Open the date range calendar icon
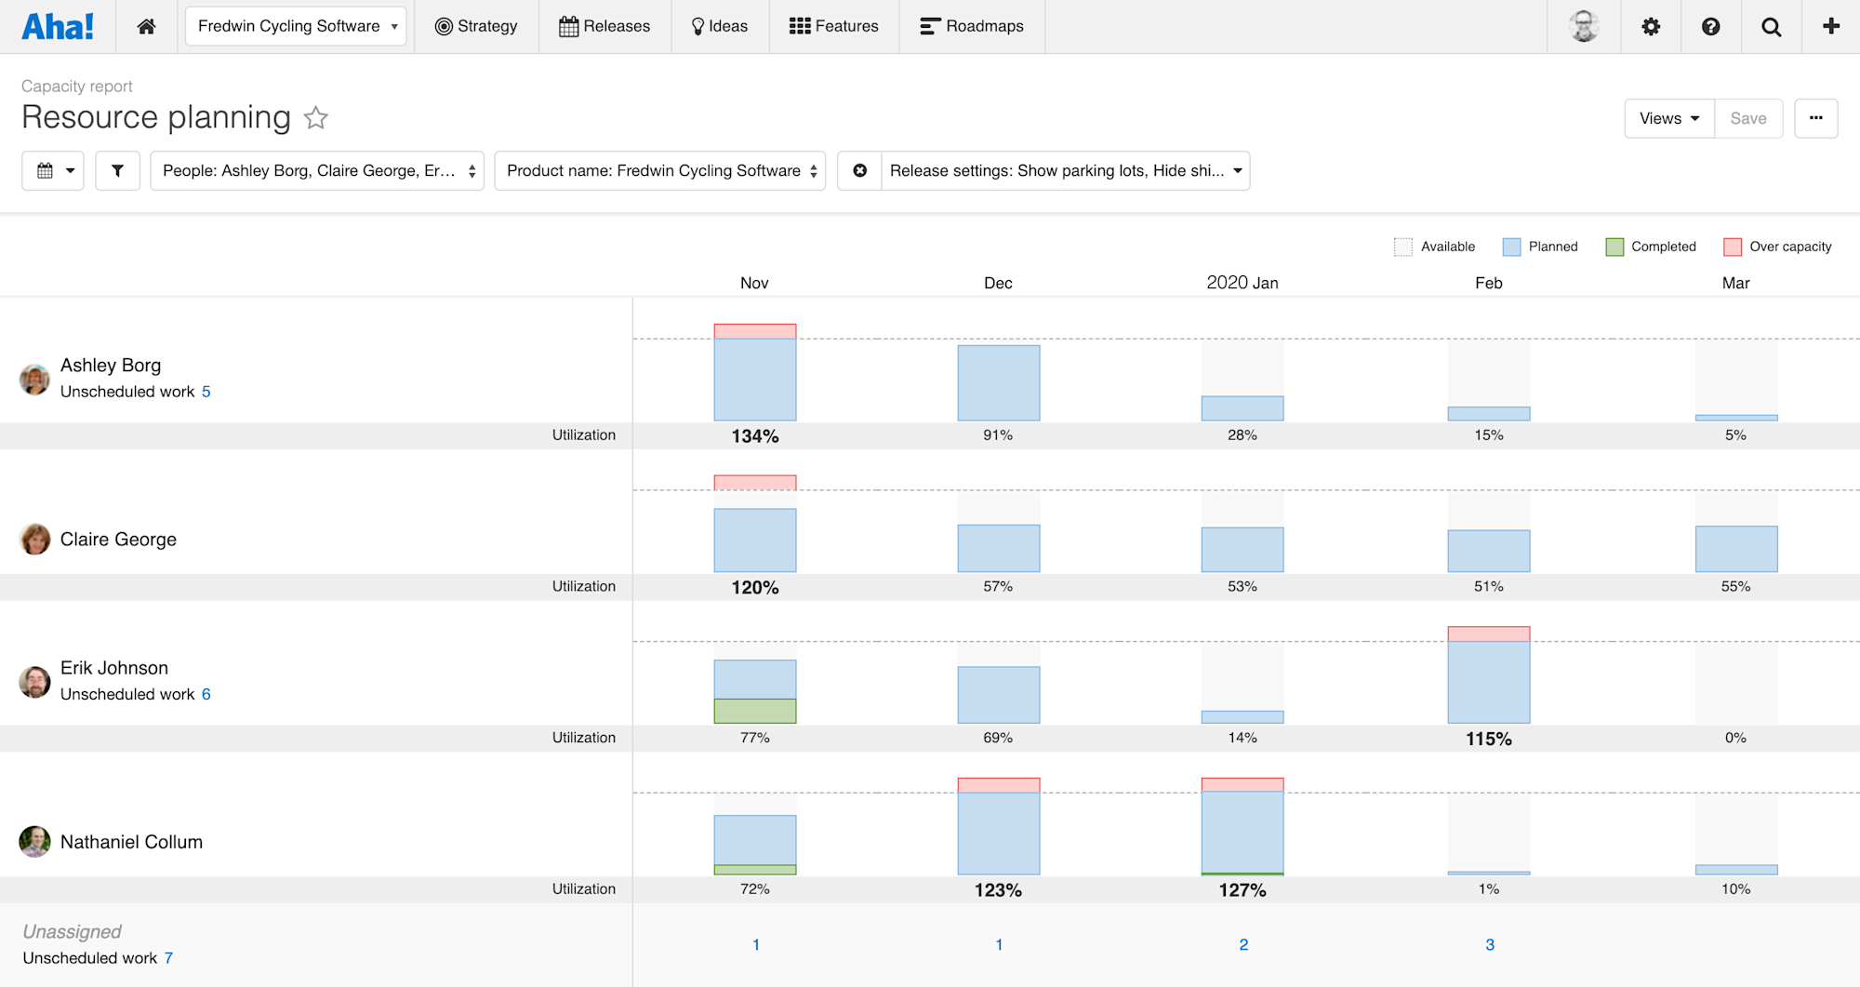The height and width of the screenshot is (987, 1860). click(52, 170)
